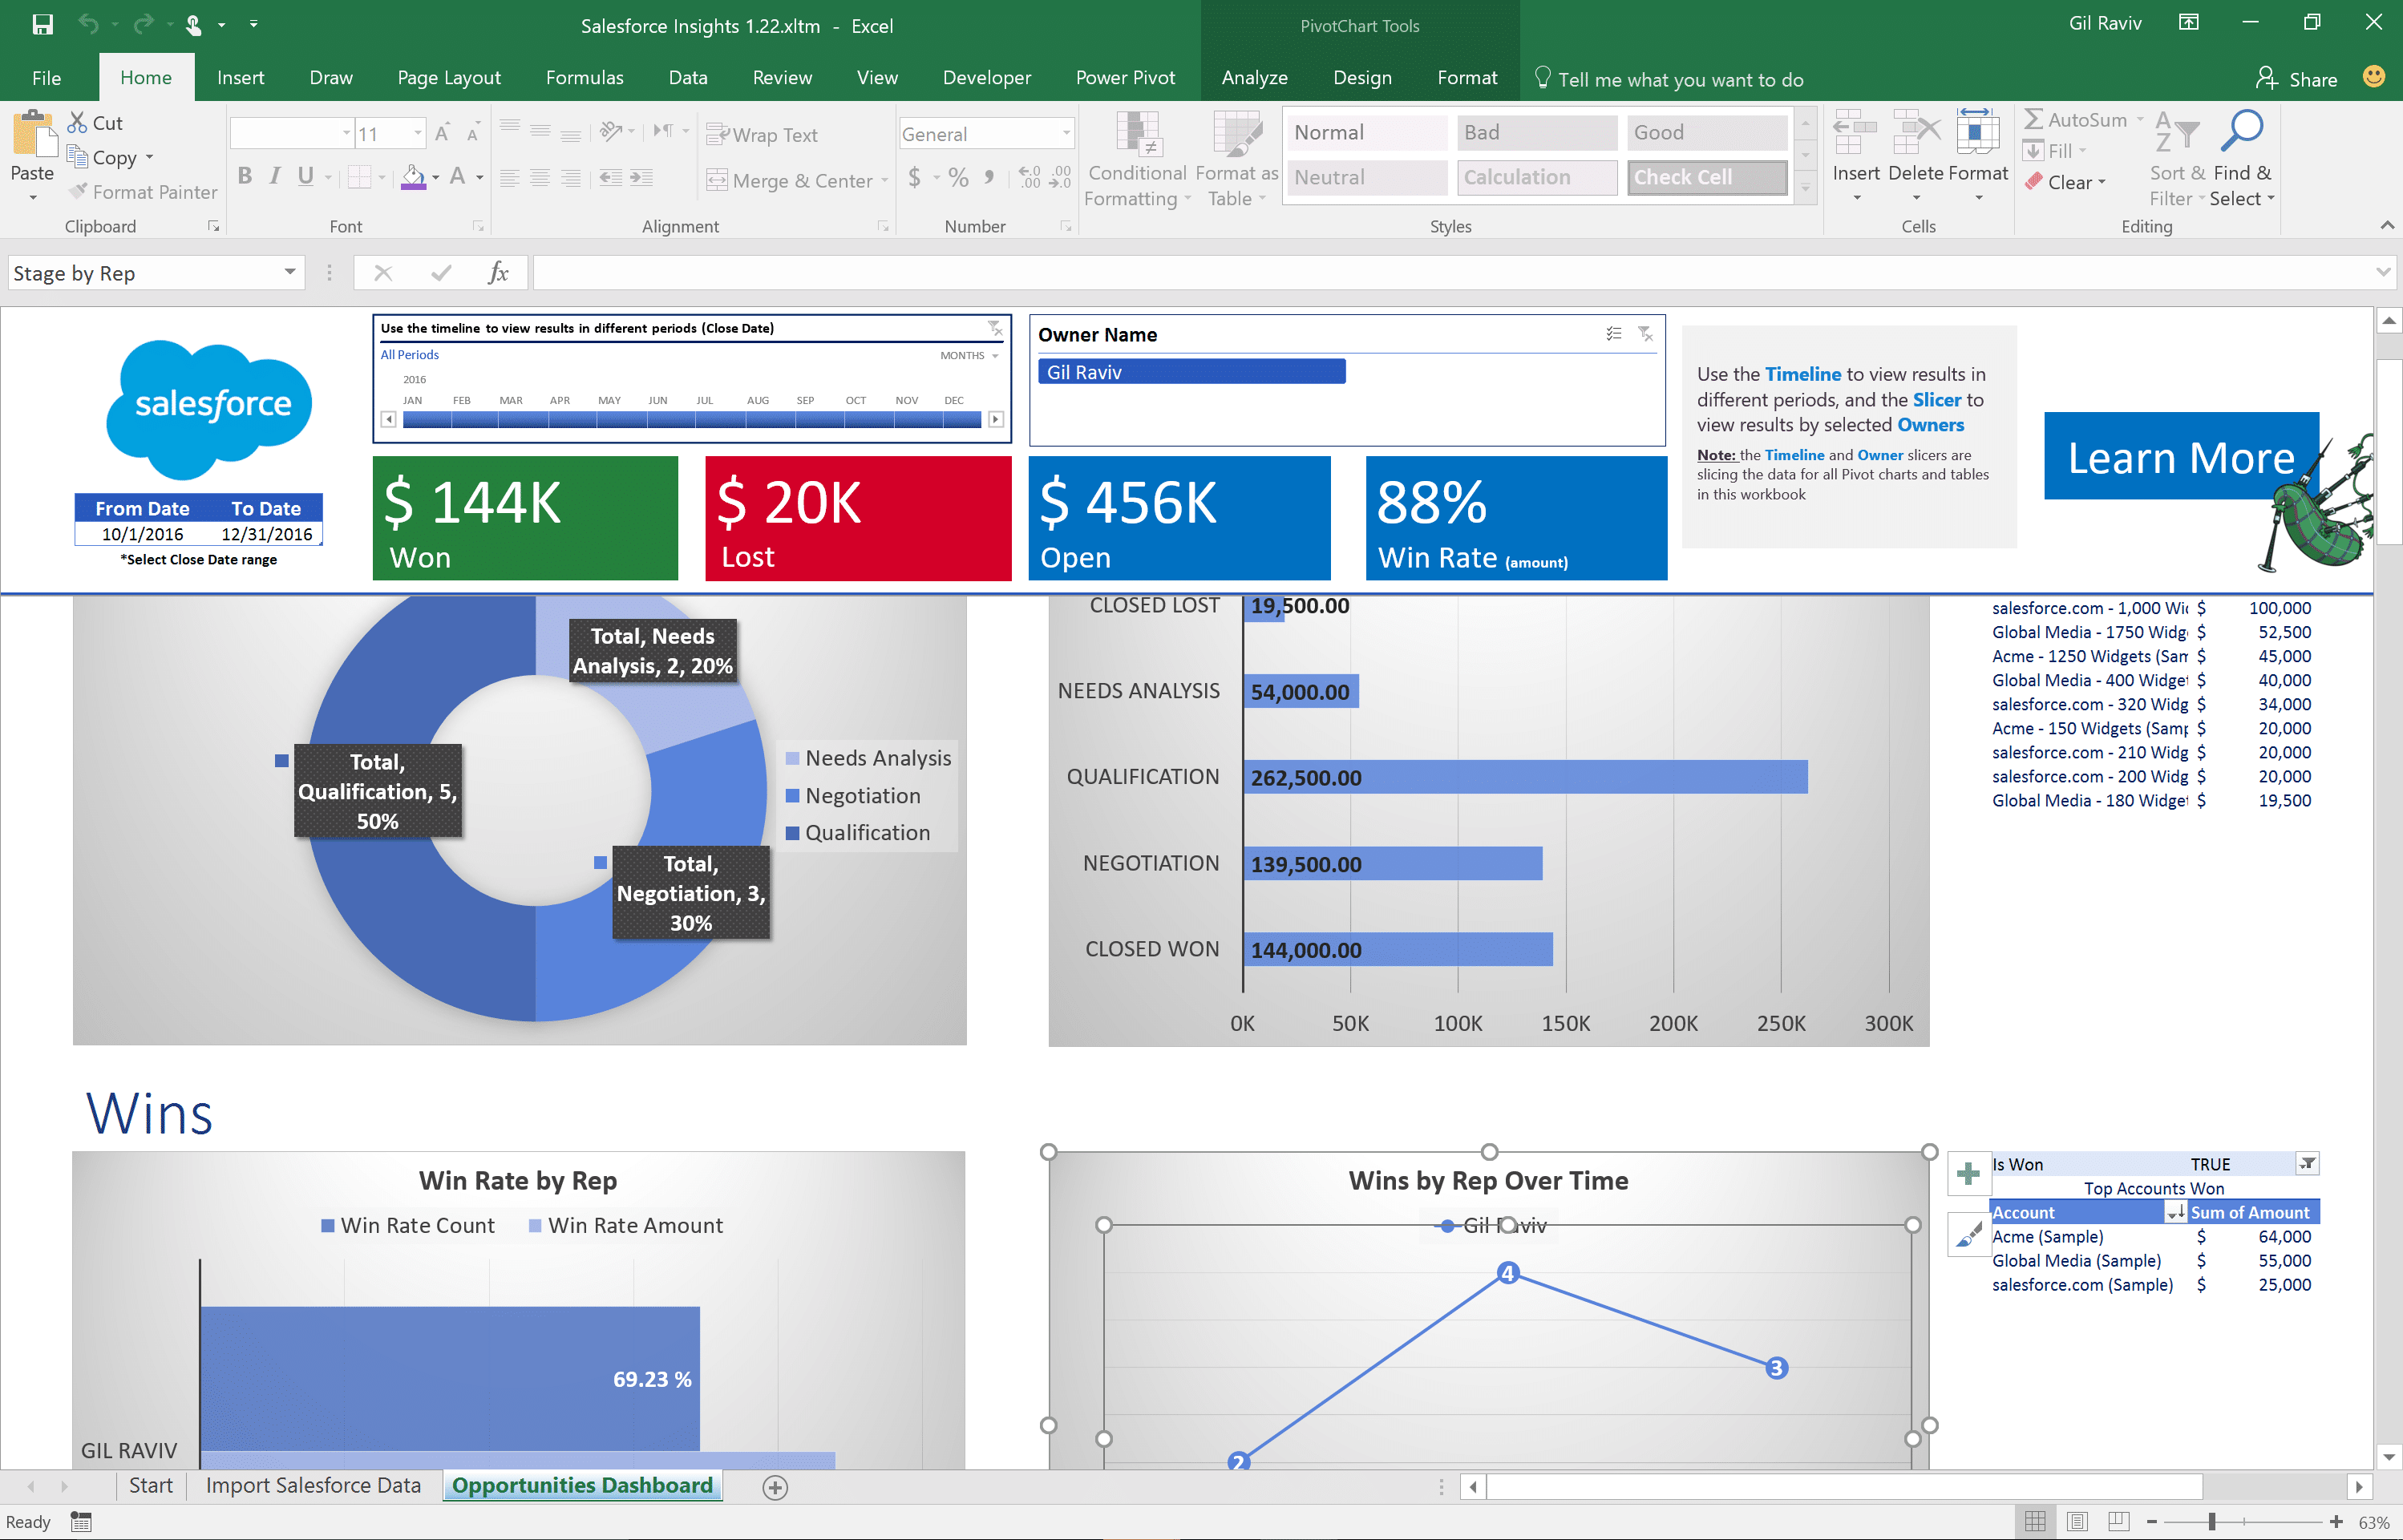The width and height of the screenshot is (2403, 1540).
Task: Click the formula bar input field
Action: (x=1450, y=273)
